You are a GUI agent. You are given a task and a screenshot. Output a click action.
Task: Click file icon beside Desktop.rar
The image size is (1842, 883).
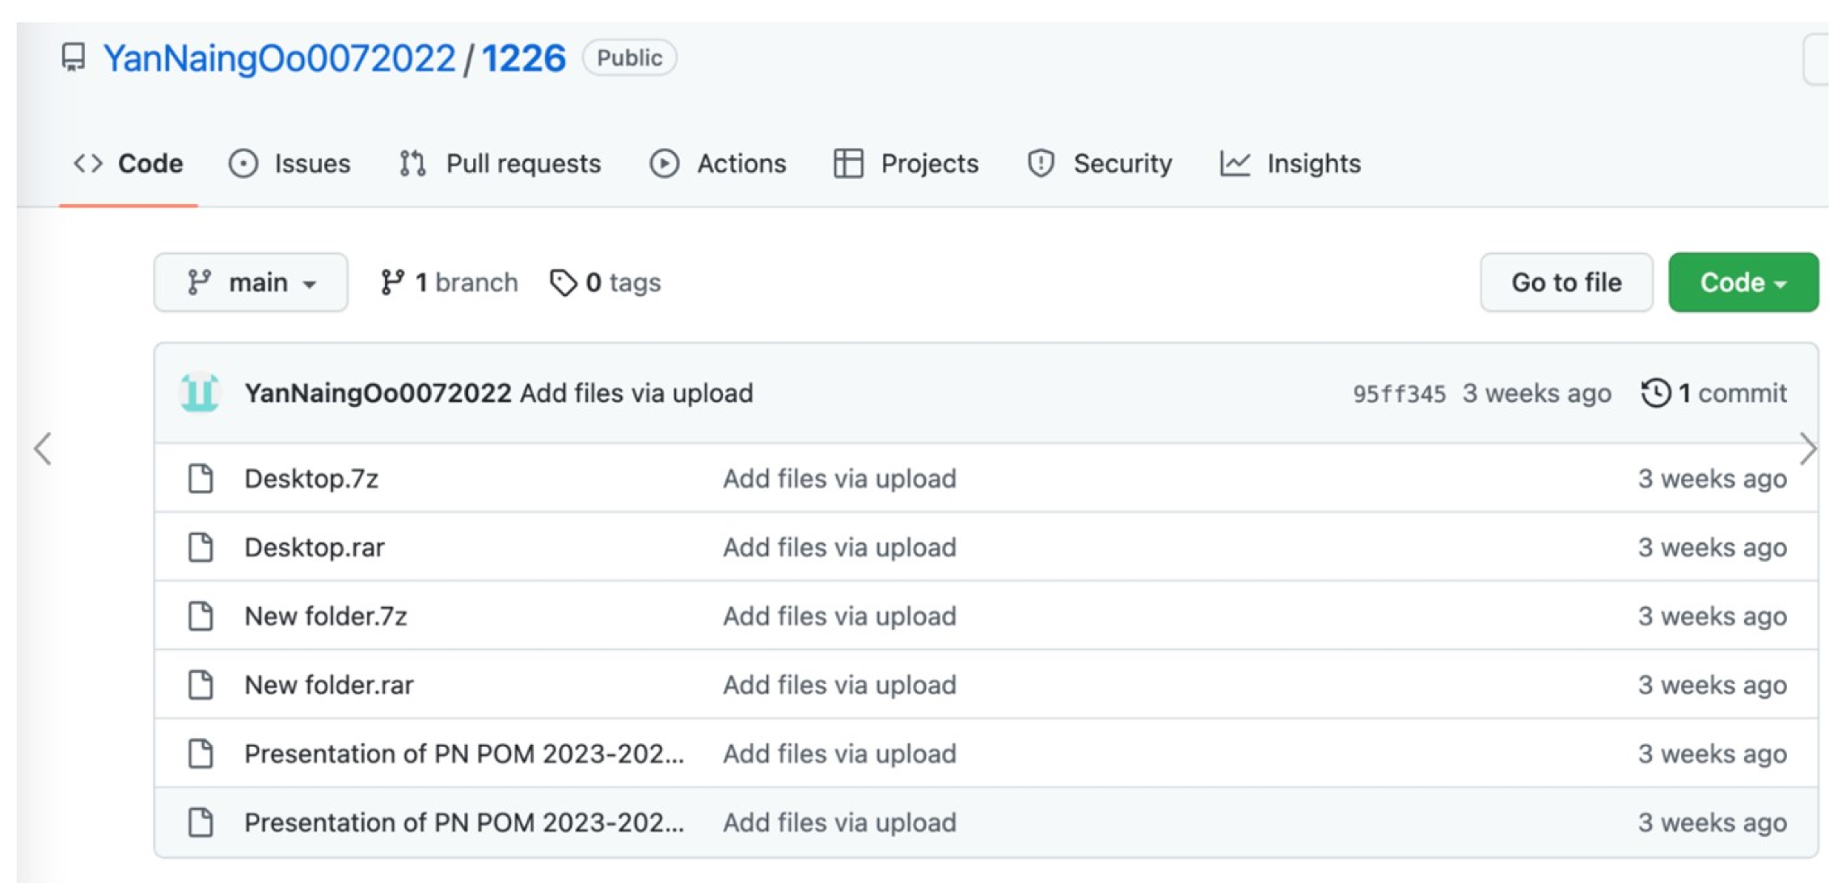(201, 547)
